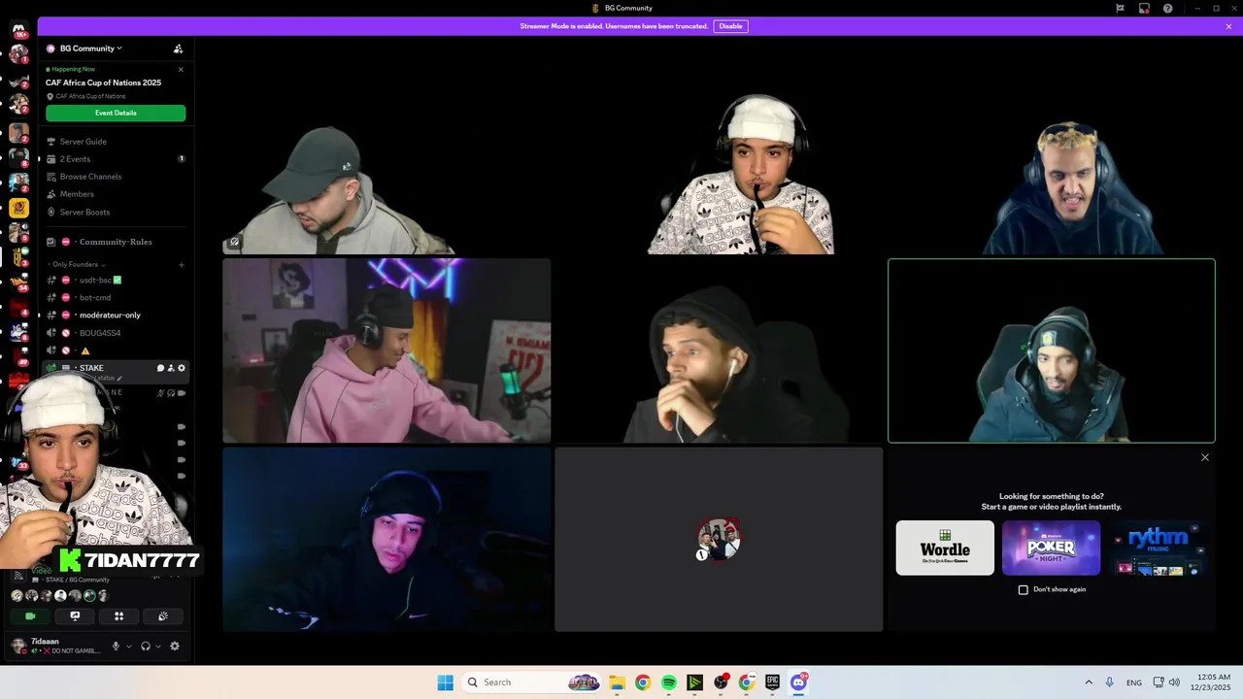Focus the pink hoodie streamer video tile
Viewport: 1243px width, 699px height.
[x=386, y=350]
